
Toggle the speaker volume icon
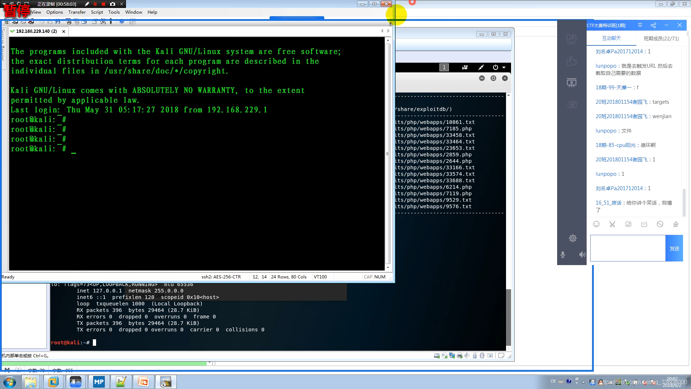582,255
